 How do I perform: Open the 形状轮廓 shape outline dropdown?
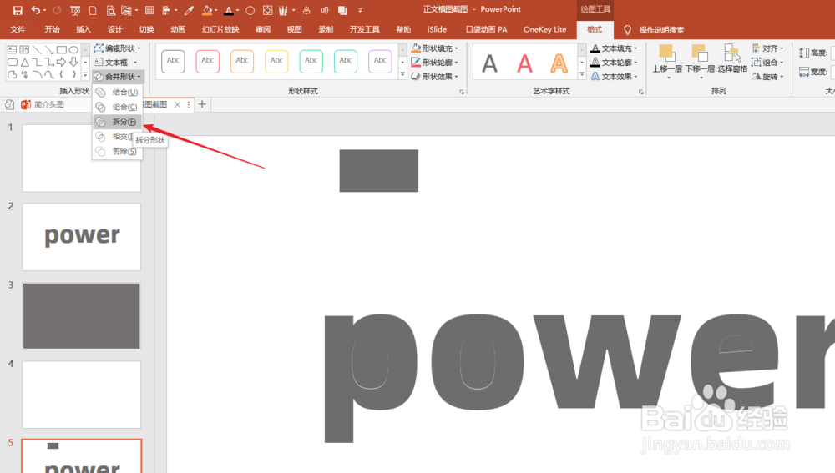435,63
